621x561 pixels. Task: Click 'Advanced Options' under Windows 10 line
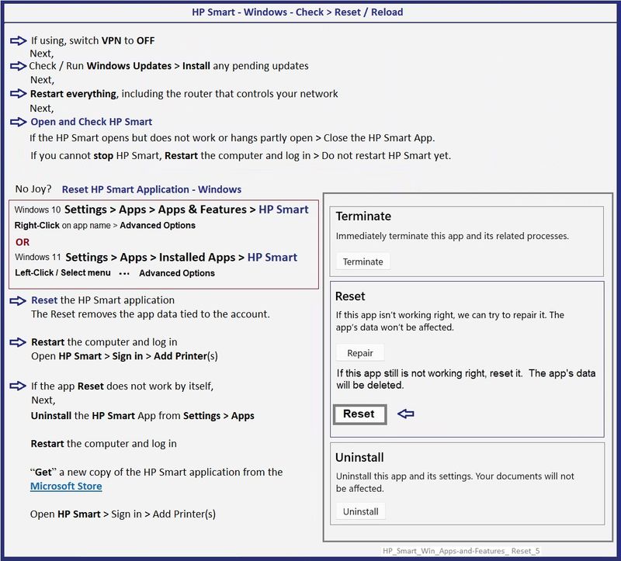click(x=158, y=225)
